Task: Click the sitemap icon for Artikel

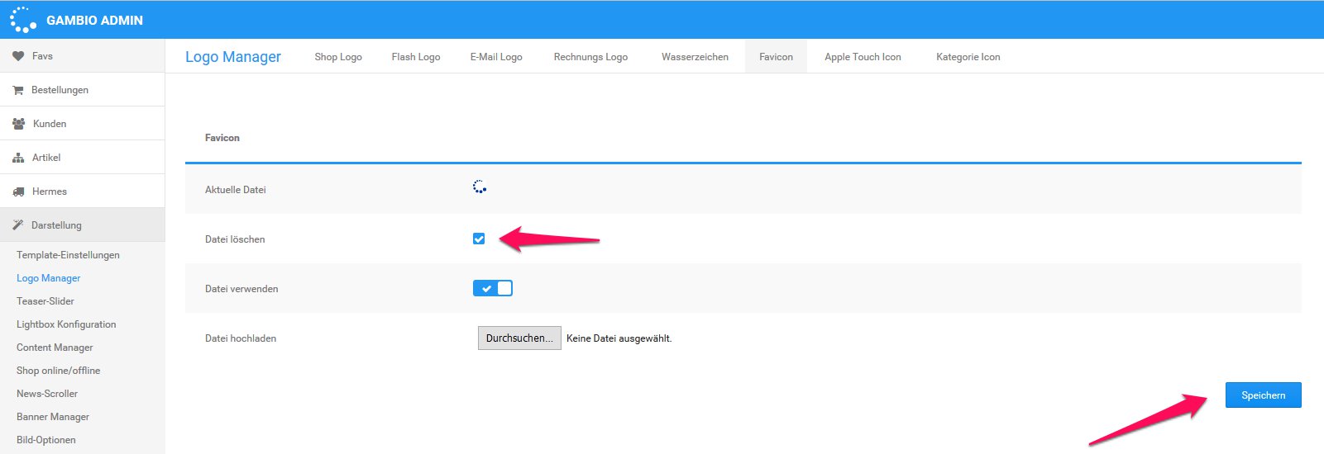Action: click(18, 158)
